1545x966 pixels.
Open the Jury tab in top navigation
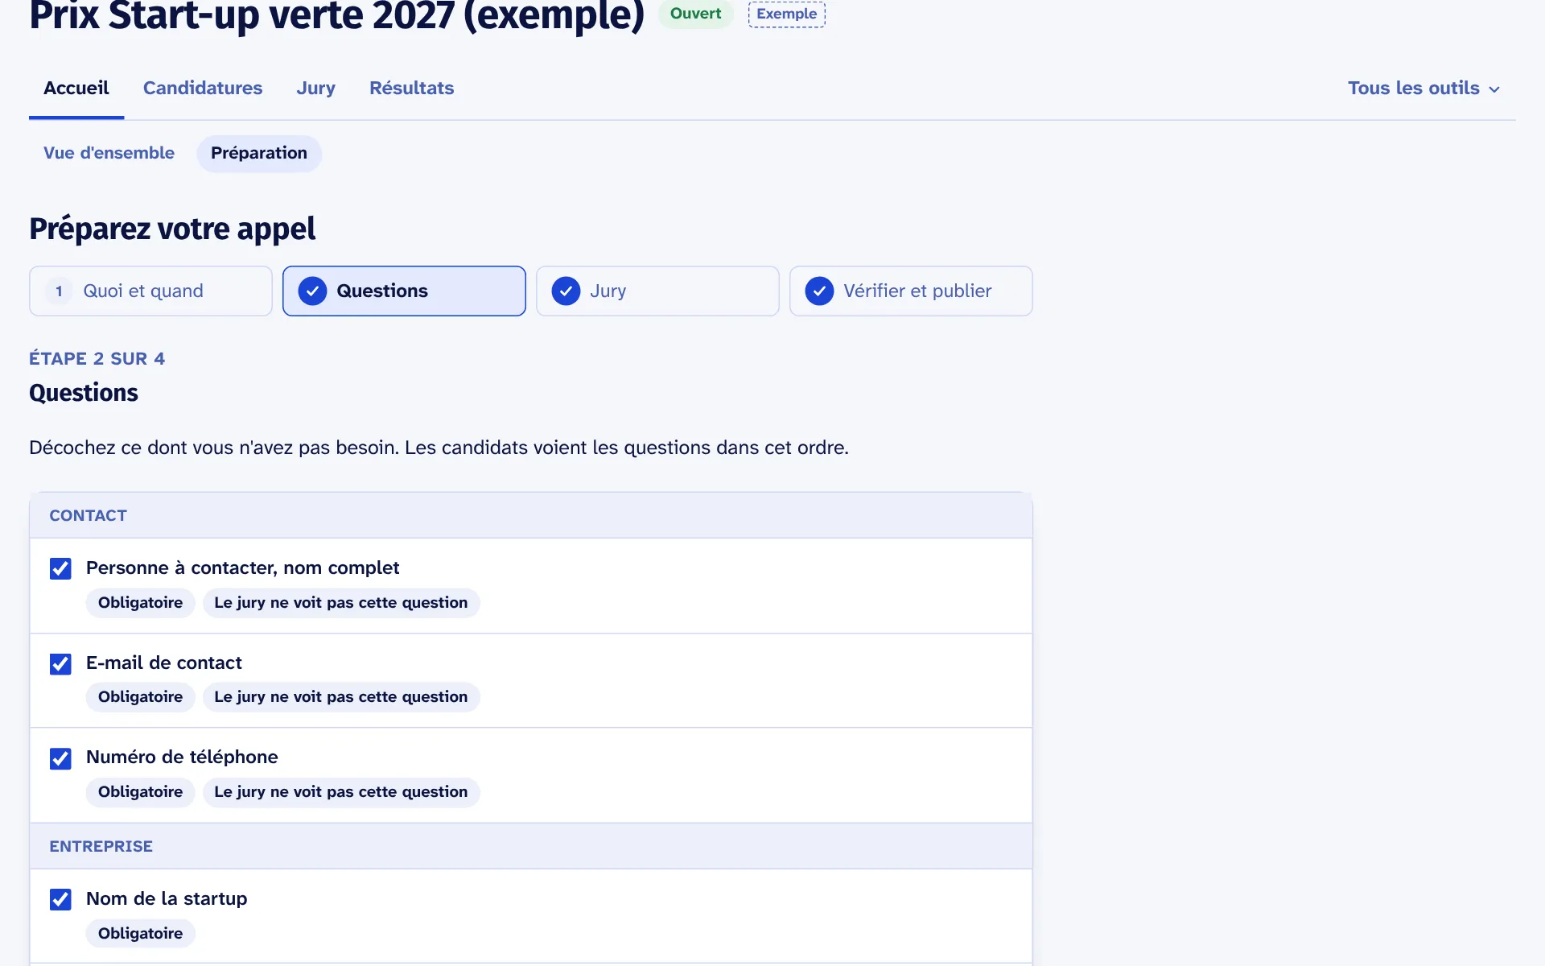pos(315,88)
